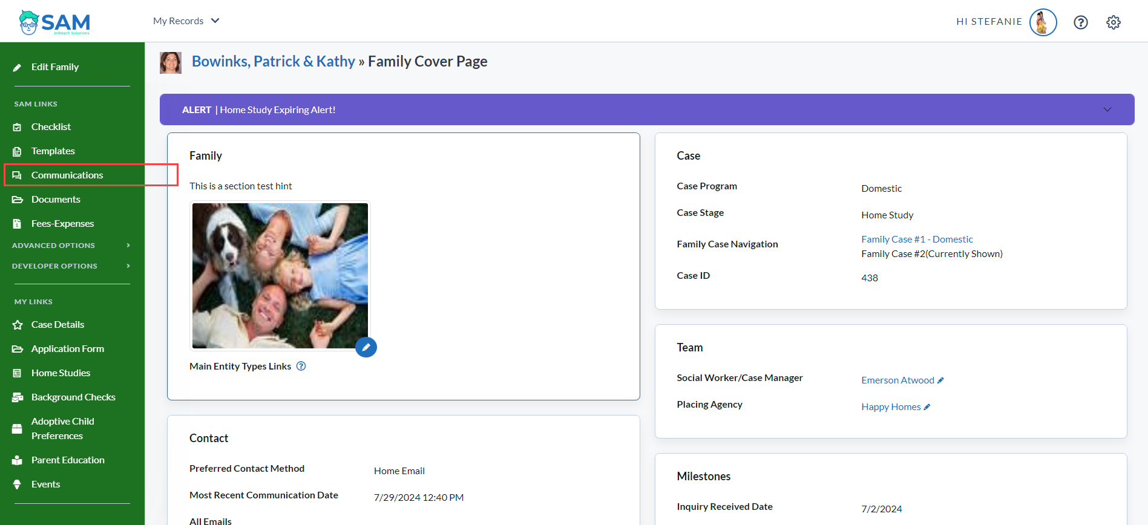The image size is (1148, 525).
Task: Click the family group photo thumbnail
Action: (280, 276)
